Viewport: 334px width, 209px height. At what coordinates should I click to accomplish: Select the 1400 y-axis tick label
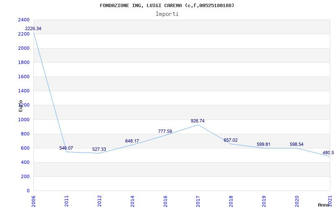pos(24,91)
